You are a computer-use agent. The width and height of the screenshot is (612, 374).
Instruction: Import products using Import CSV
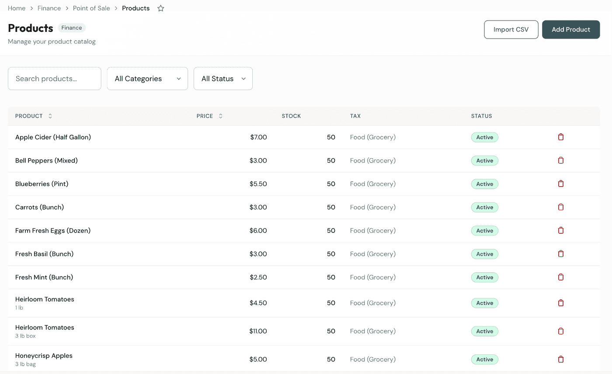pyautogui.click(x=511, y=29)
